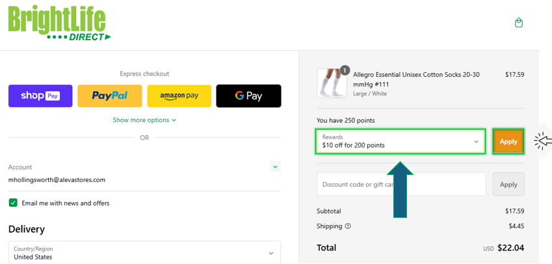Uncheck Email me with news and offers

click(x=13, y=203)
